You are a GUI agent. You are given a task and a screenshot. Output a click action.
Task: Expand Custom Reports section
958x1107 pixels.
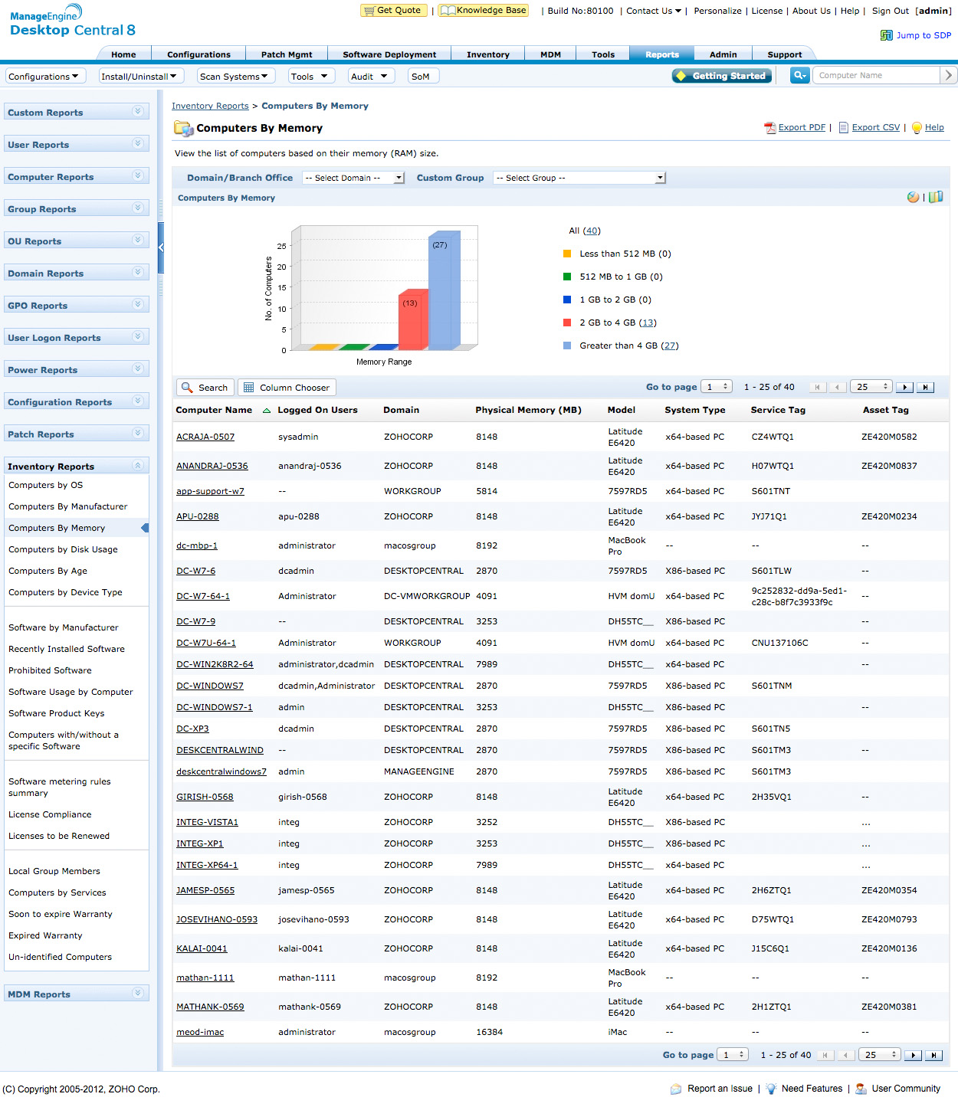pos(138,111)
